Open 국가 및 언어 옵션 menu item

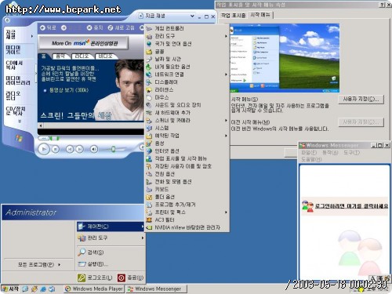[187, 44]
